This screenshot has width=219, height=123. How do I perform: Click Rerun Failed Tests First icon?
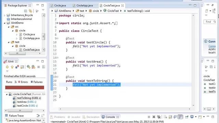(34, 67)
